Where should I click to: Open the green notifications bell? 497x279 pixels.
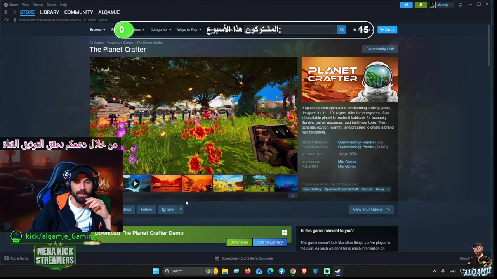coord(421,5)
